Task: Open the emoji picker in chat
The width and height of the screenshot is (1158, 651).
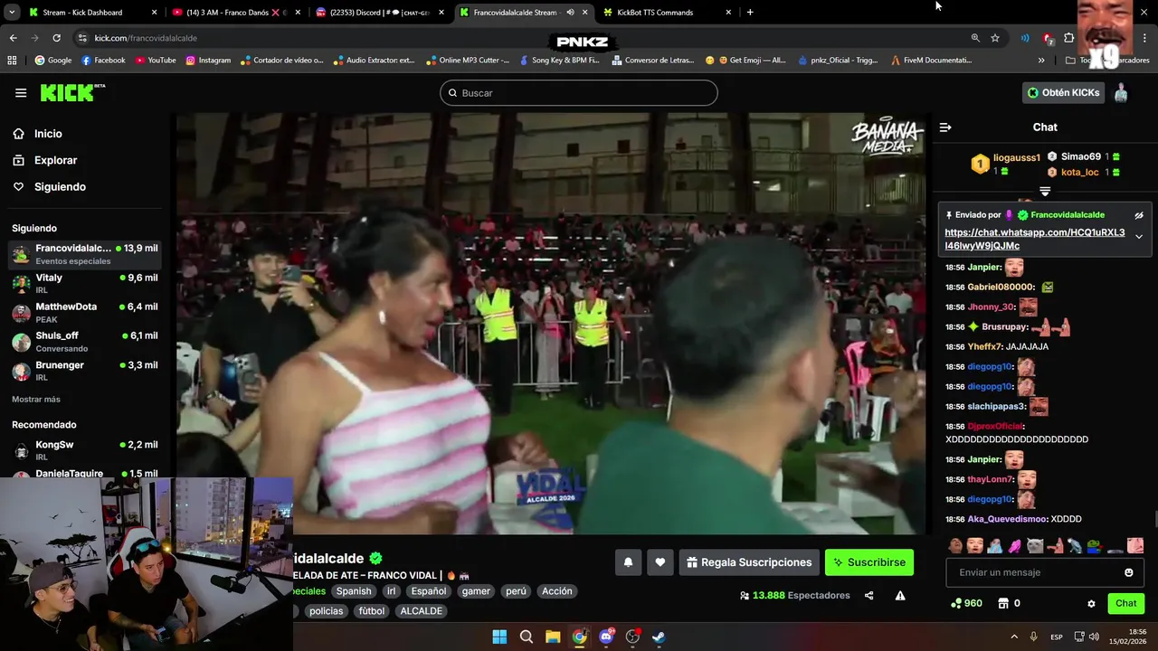Action: click(x=1129, y=572)
